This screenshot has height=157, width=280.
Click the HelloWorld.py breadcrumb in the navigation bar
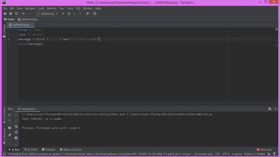(28, 19)
